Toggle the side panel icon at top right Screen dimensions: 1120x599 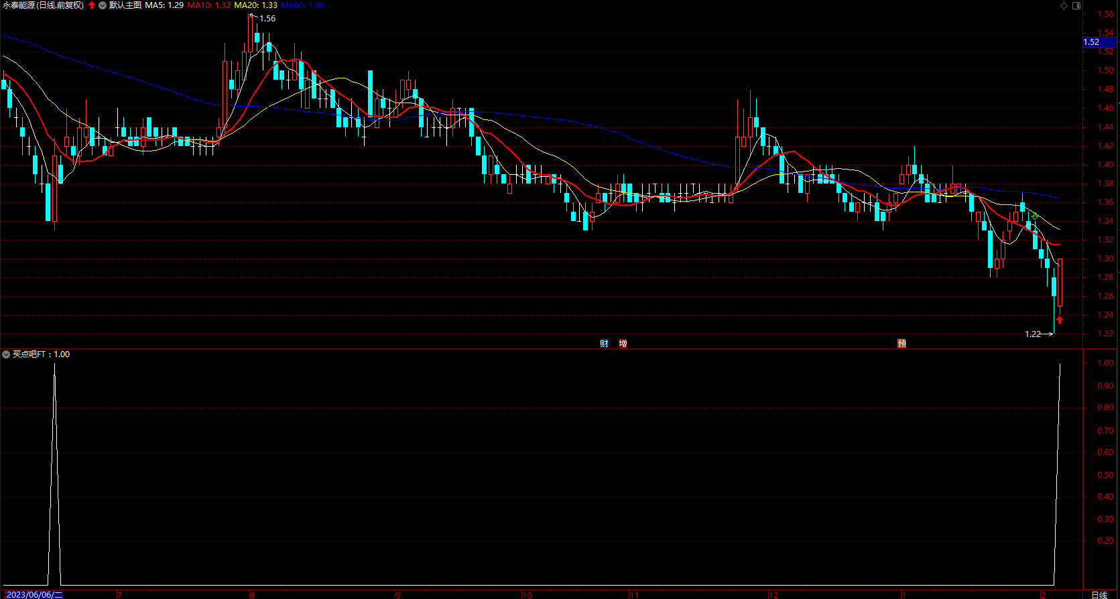coord(1076,5)
